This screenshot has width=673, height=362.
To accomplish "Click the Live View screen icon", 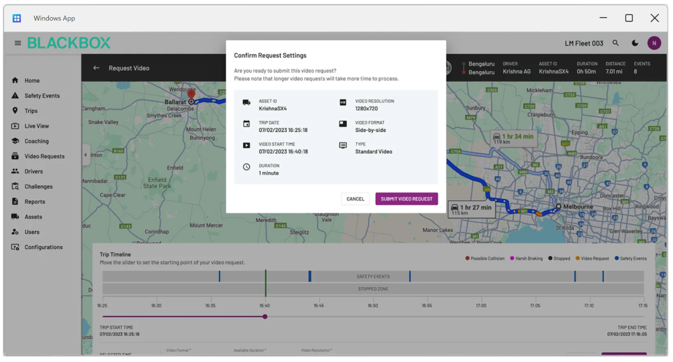I will tap(15, 125).
